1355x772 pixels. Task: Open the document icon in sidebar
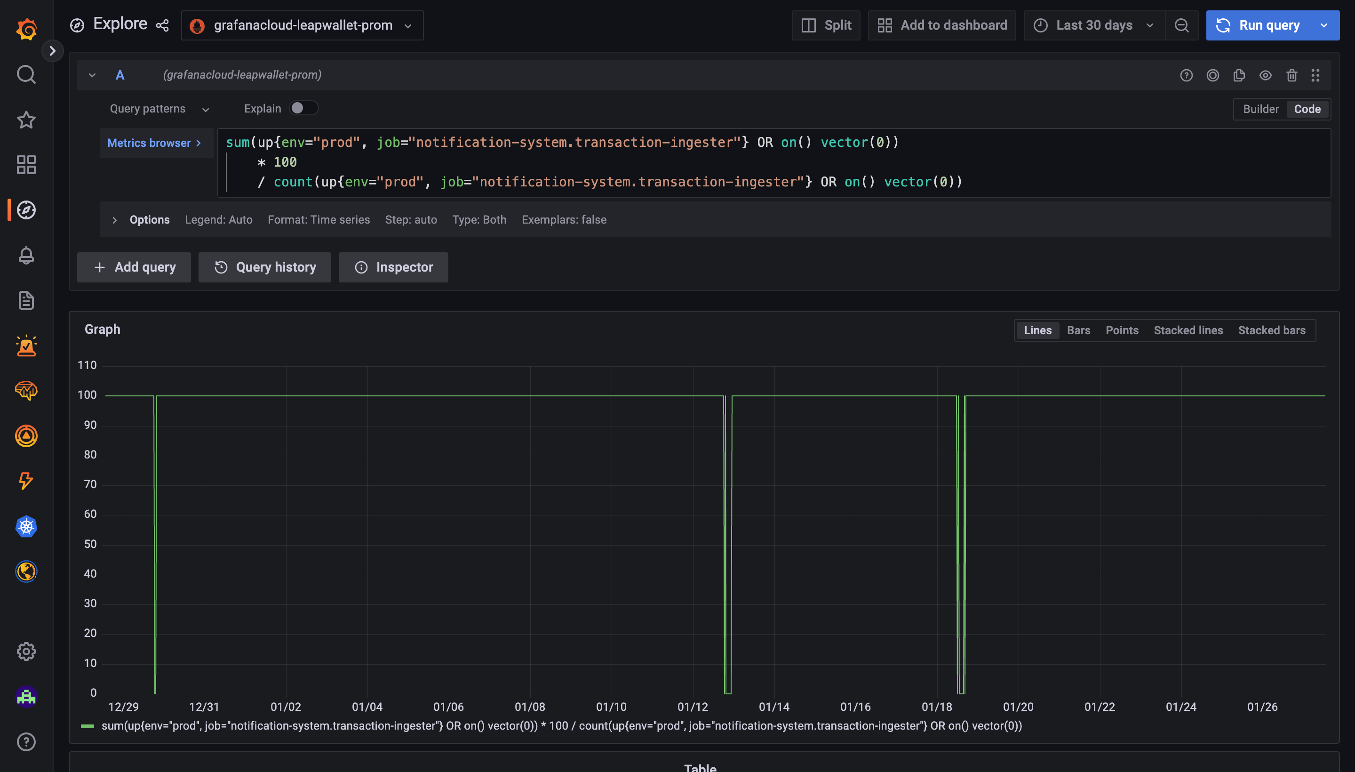[x=26, y=301]
